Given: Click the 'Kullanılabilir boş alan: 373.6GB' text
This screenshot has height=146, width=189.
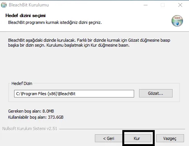Looking at the screenshot, I should click(36, 117).
